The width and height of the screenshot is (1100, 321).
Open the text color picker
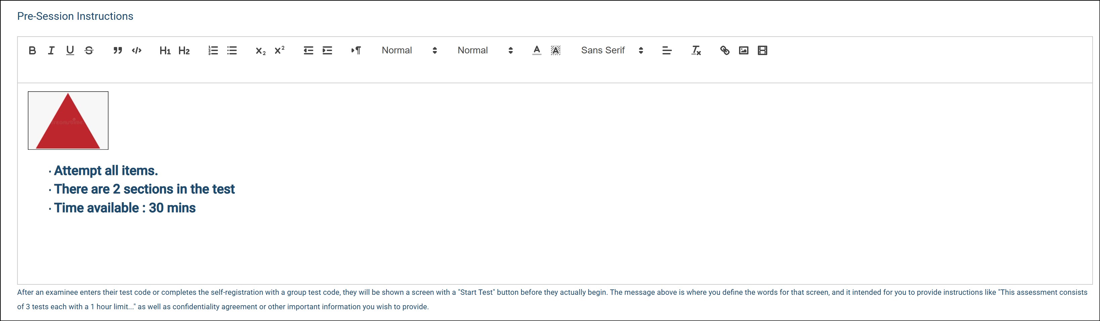click(537, 50)
